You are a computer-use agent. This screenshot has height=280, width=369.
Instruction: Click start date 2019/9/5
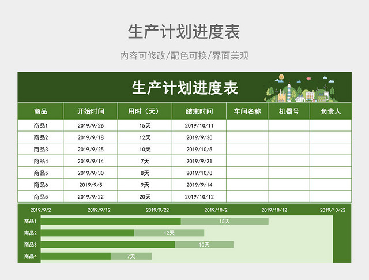(91, 185)
